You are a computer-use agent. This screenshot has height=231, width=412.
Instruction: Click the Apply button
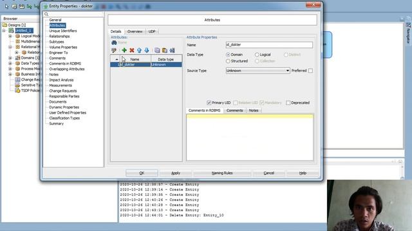coord(176,173)
